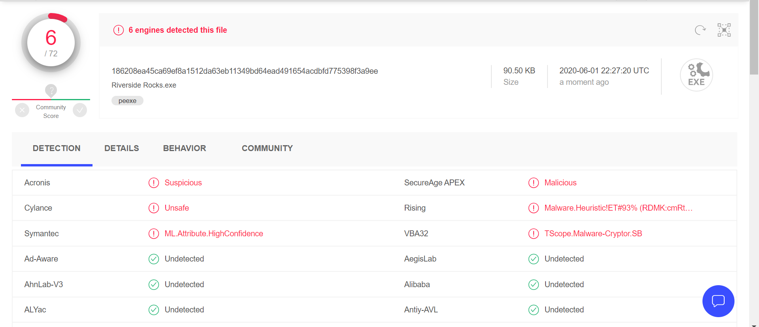Click the Suspicious result for Acronis
759x327 pixels.
183,183
